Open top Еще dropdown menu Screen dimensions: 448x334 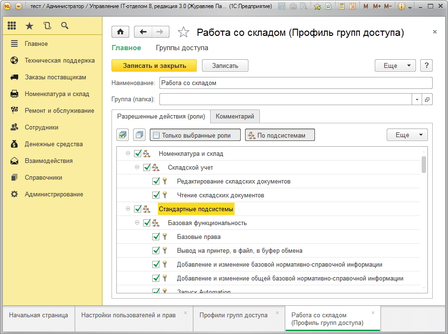pyautogui.click(x=395, y=65)
